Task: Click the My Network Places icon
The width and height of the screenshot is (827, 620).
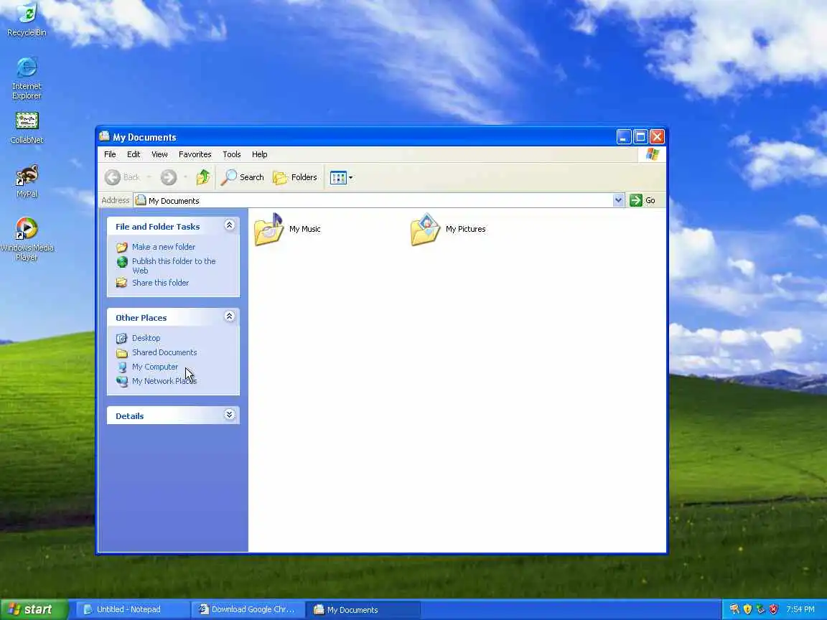Action: pos(122,381)
